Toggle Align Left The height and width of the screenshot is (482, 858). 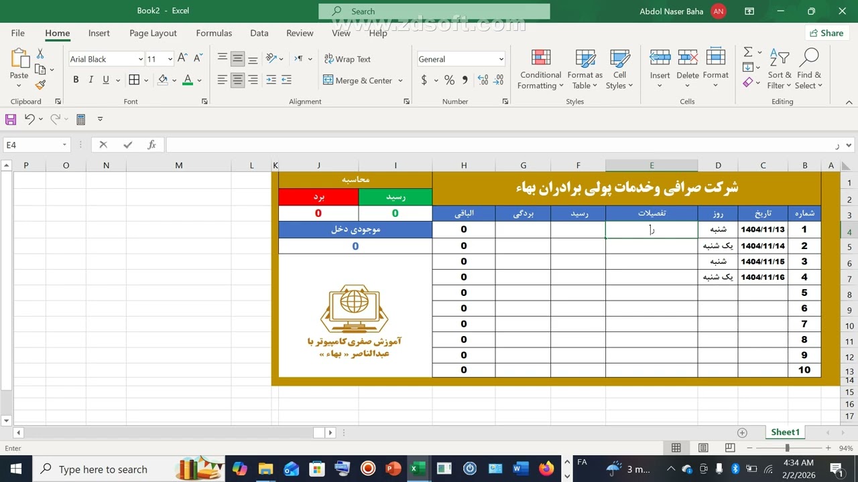click(223, 80)
